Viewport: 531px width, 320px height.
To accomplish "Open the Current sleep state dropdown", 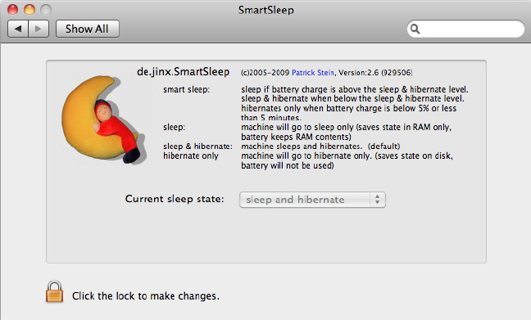I will [x=312, y=200].
